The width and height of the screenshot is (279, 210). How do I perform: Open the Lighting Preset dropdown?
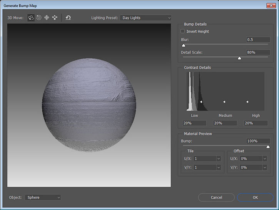(145, 18)
